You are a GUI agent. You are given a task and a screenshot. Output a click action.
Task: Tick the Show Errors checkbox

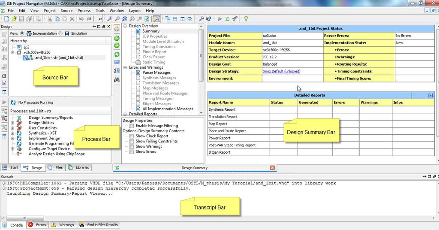[131, 151]
